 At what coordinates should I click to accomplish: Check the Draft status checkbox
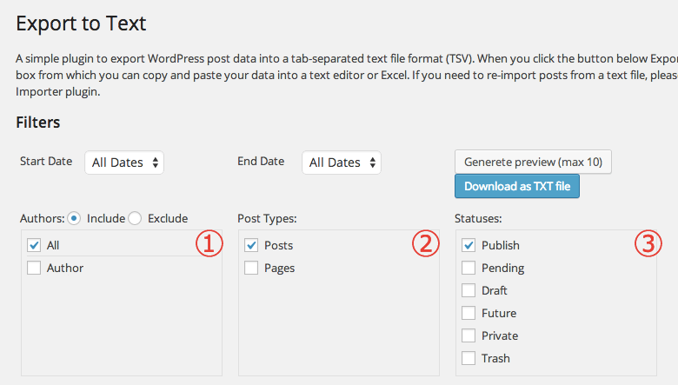pos(469,290)
